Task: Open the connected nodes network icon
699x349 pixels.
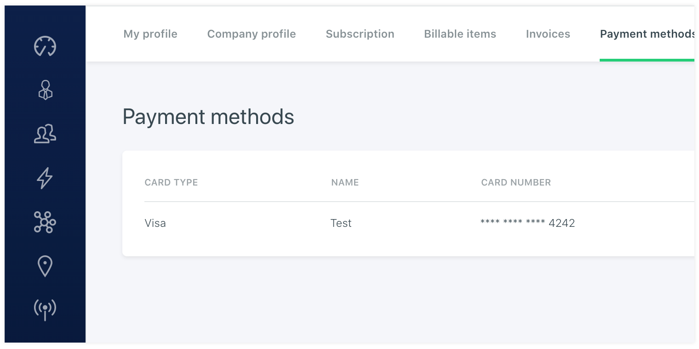Action: (45, 222)
